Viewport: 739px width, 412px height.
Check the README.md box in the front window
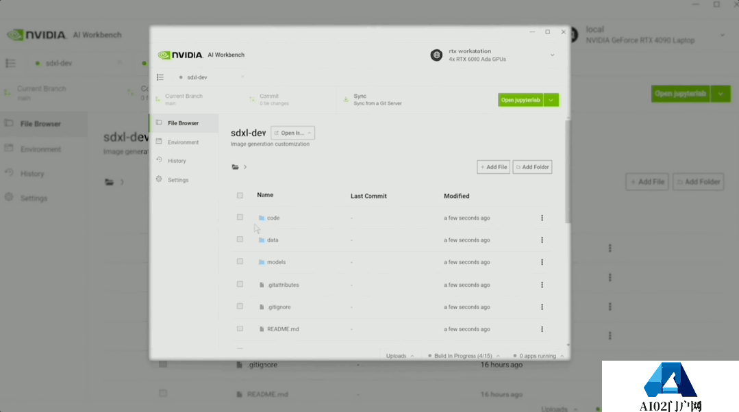coord(240,329)
